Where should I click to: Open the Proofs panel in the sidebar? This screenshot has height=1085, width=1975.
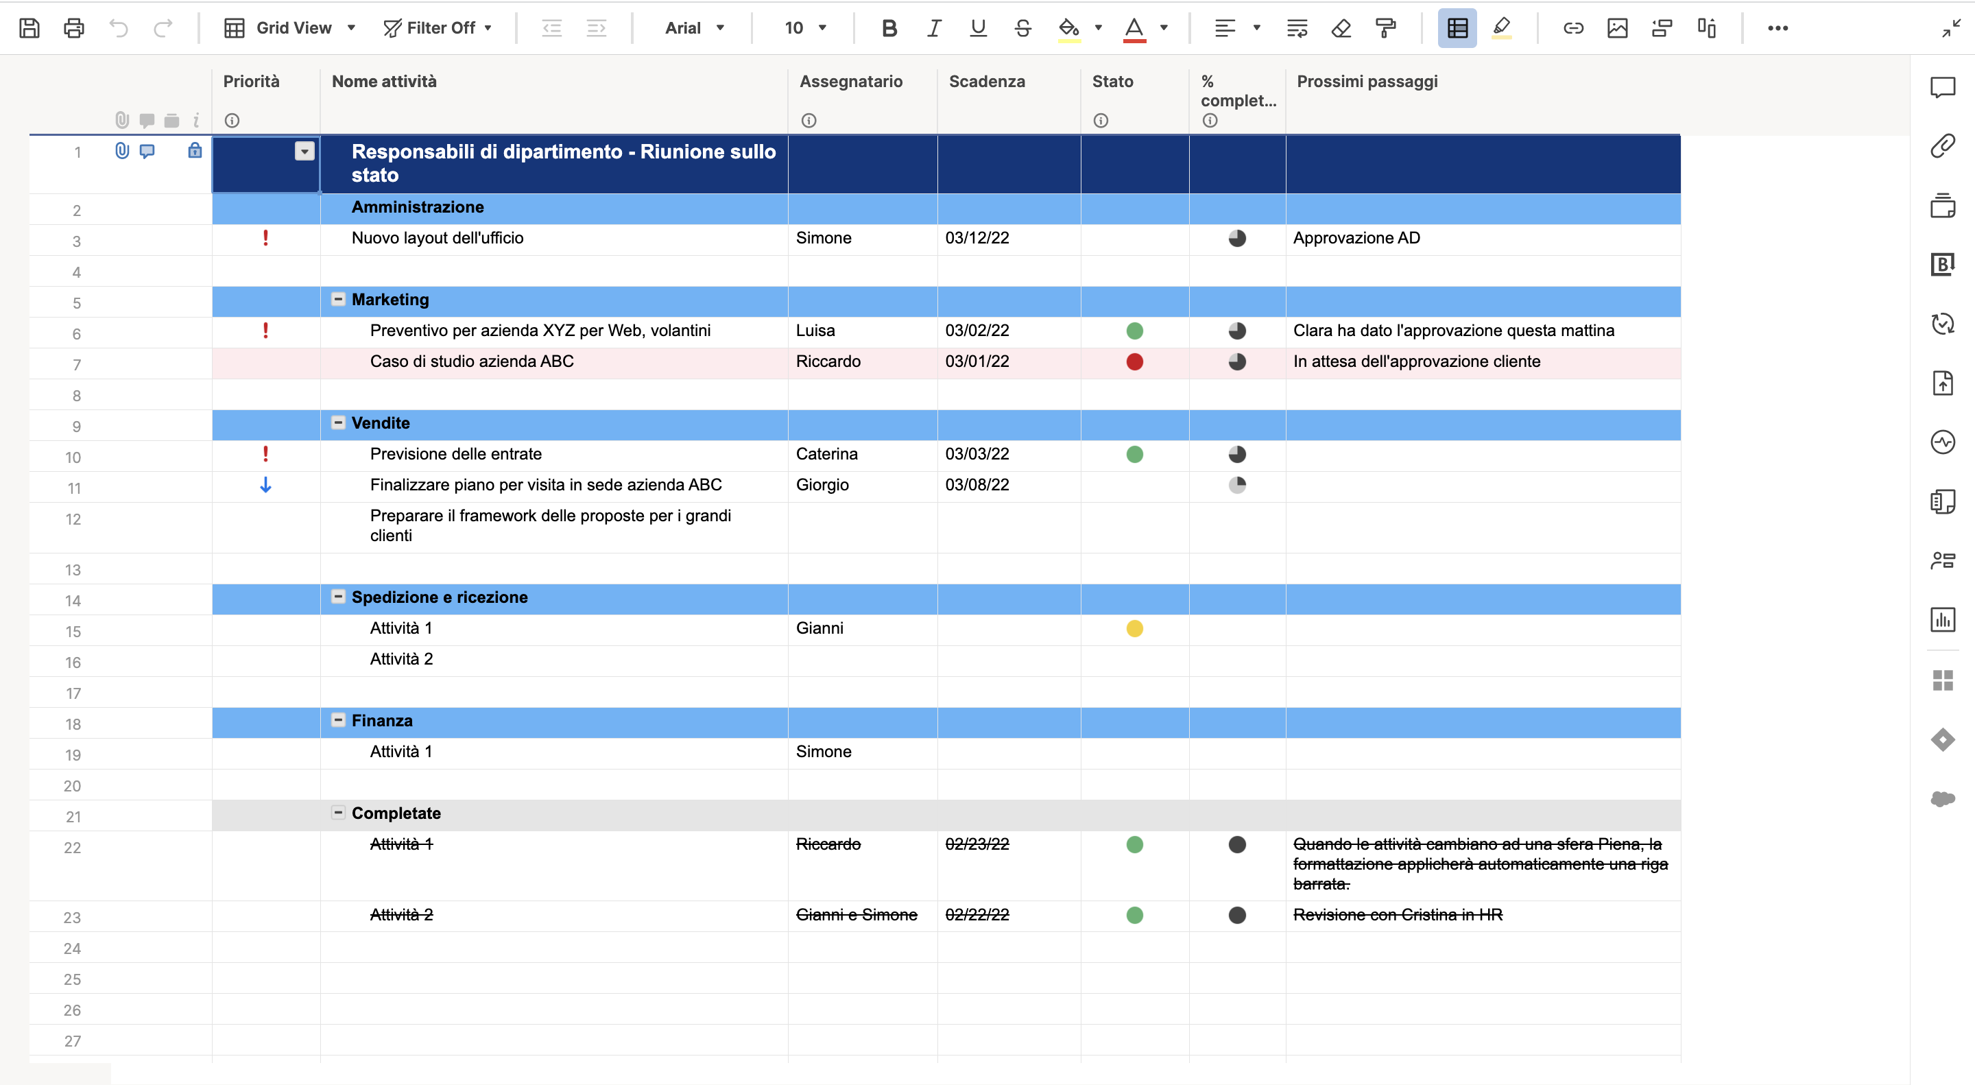1942,205
